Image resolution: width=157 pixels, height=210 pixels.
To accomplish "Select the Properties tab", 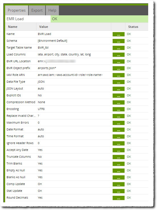I will [16, 10].
